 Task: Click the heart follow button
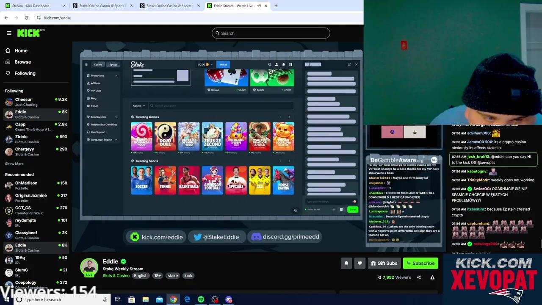click(x=359, y=263)
